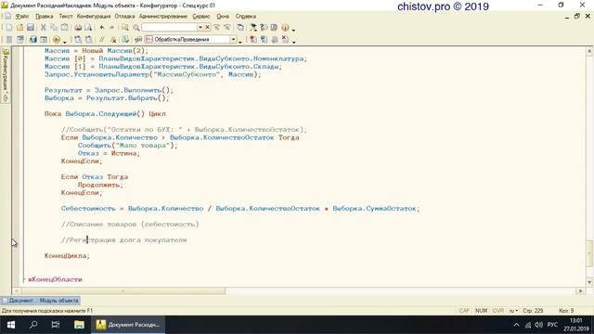
Task: Open the Отладка menu
Action: point(124,17)
